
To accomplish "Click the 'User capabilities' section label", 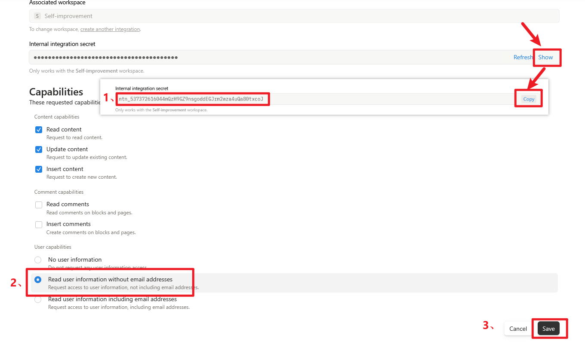I will pyautogui.click(x=53, y=247).
